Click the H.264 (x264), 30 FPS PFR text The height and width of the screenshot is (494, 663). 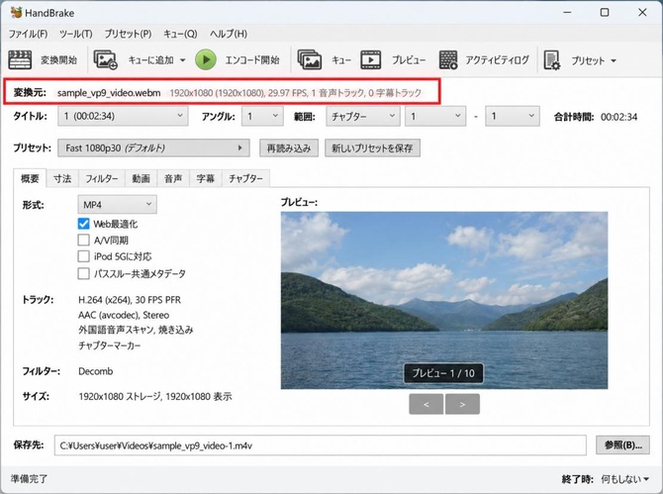point(130,300)
